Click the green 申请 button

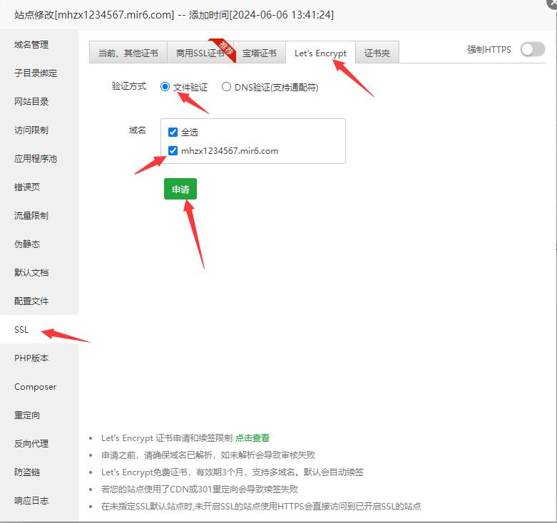pyautogui.click(x=180, y=190)
